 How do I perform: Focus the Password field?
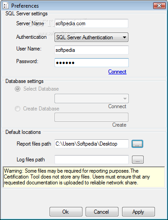(91, 63)
